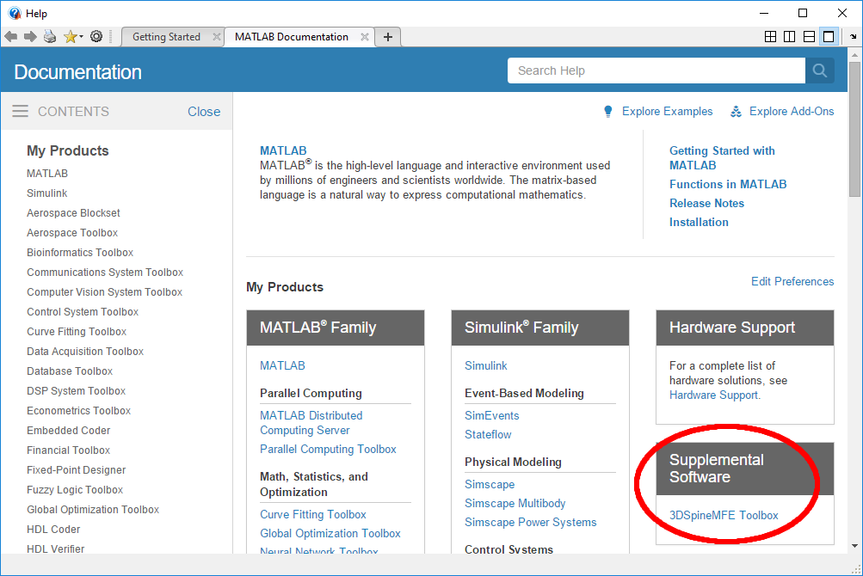Select the top/bottom split layout icon
The height and width of the screenshot is (576, 863).
click(809, 37)
